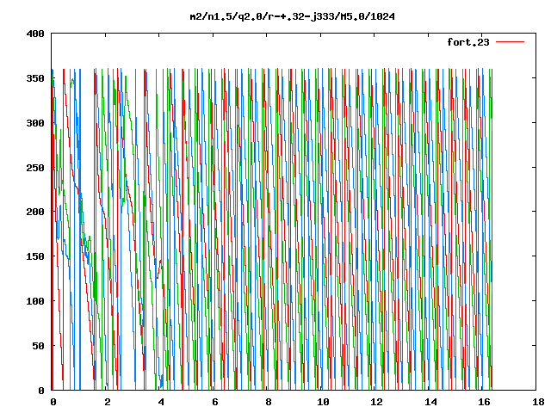
Task: Click the y-axis label 400
Action: [x=35, y=34]
